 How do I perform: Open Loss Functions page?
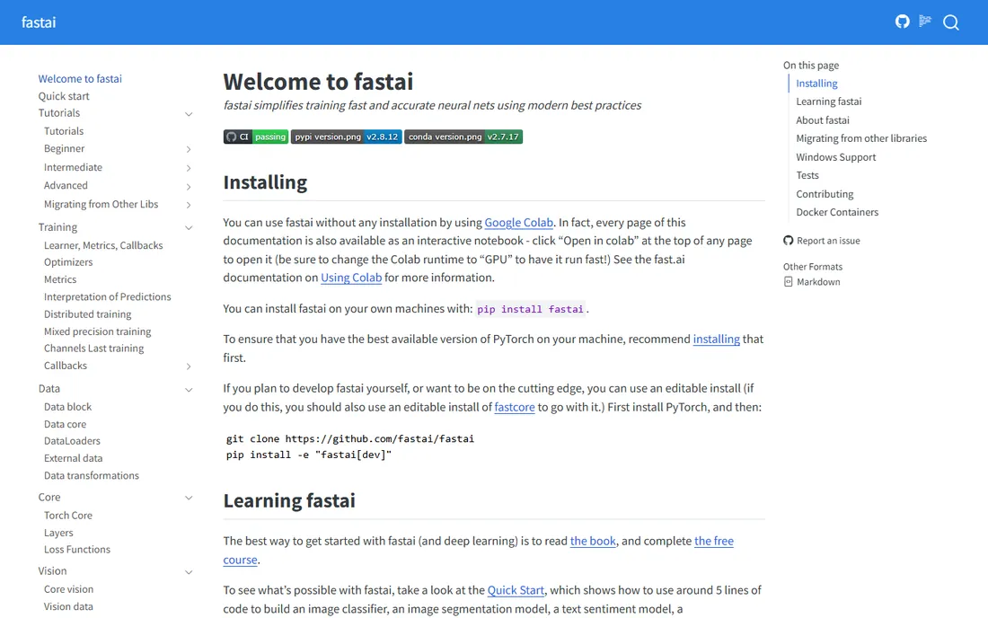(77, 550)
